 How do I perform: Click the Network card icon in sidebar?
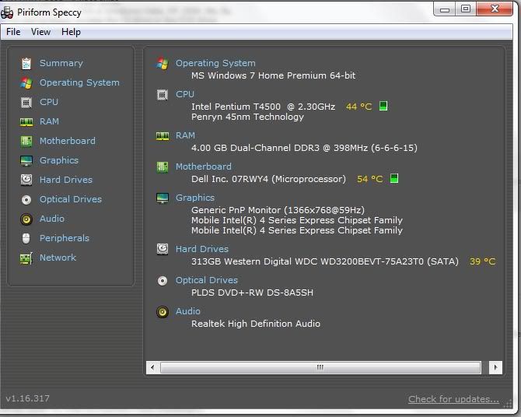coord(26,258)
